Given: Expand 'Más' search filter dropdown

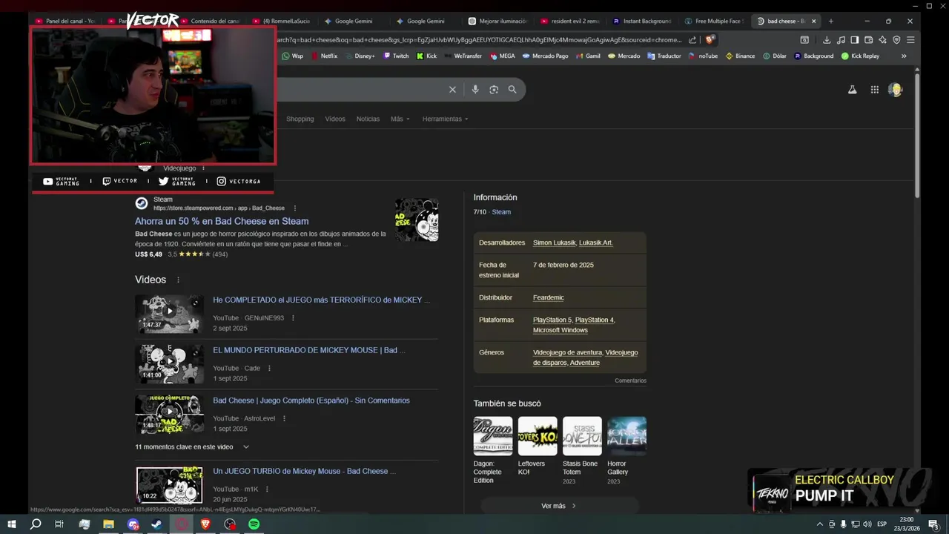Looking at the screenshot, I should [x=400, y=119].
